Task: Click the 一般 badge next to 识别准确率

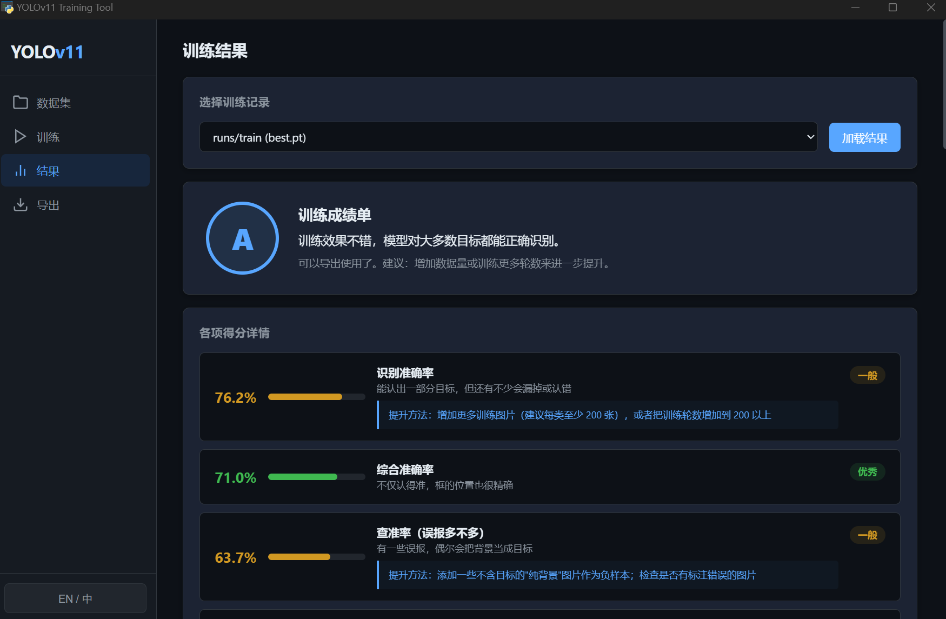Action: pos(867,375)
